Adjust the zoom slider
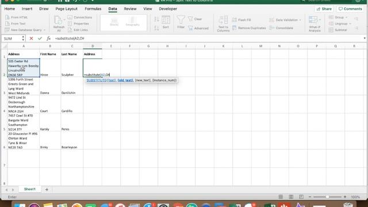 click(x=327, y=197)
